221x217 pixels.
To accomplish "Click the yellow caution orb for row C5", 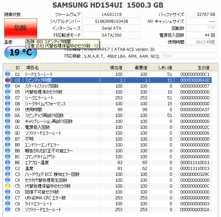I will (x=8, y=186).
